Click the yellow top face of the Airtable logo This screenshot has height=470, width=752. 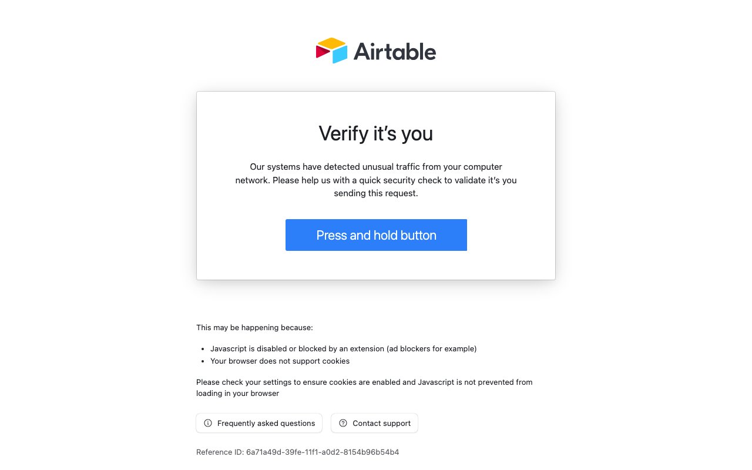pyautogui.click(x=331, y=43)
